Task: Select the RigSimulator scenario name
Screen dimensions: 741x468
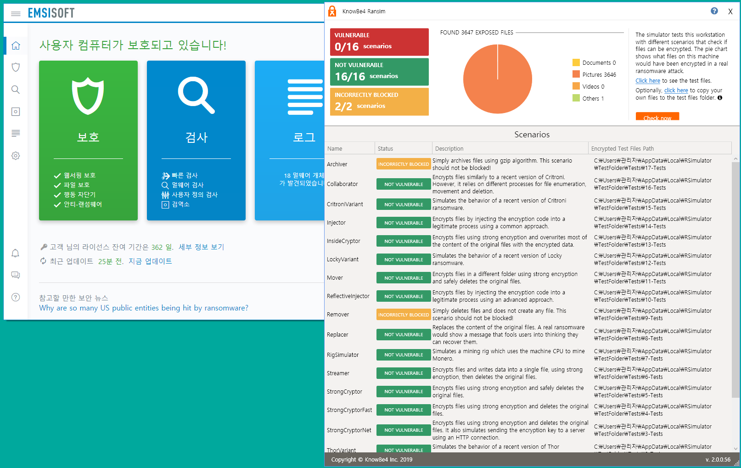Action: pos(342,355)
